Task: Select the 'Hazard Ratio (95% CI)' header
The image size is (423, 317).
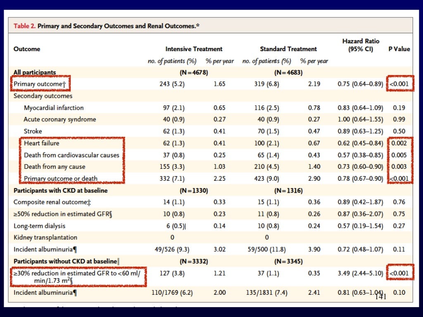Action: [361, 45]
